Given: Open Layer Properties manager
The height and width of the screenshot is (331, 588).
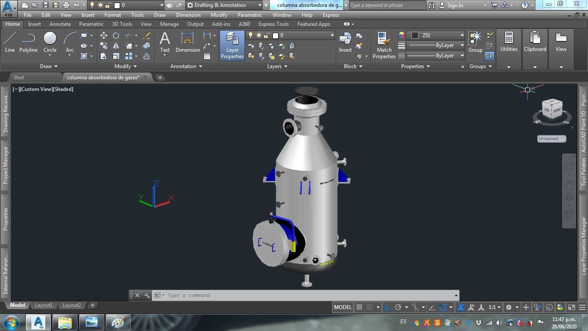Looking at the screenshot, I should tap(232, 45).
